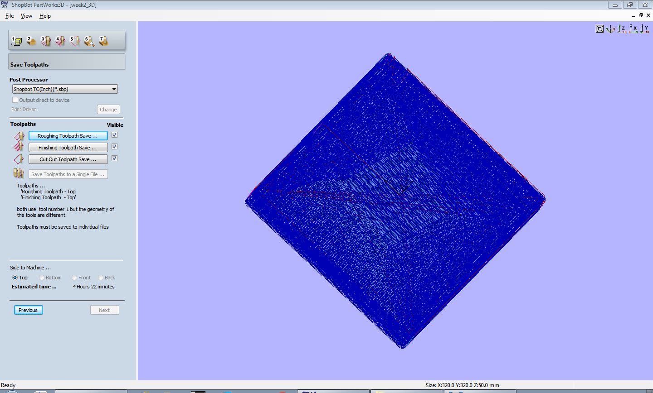Toggle Cut Out Toolpath visibility checkbox

[114, 158]
